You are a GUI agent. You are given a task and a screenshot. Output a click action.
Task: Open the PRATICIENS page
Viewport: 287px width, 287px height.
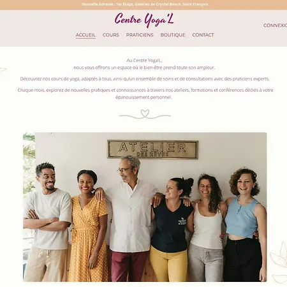(140, 35)
